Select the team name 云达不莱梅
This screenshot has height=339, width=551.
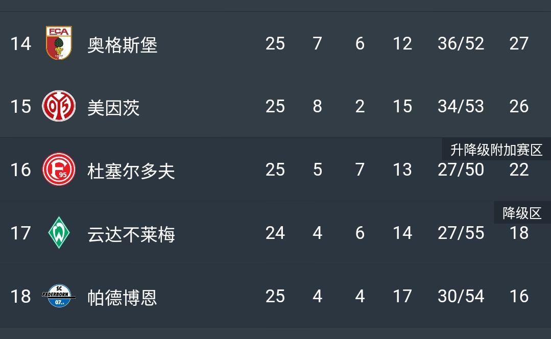[x=132, y=235]
